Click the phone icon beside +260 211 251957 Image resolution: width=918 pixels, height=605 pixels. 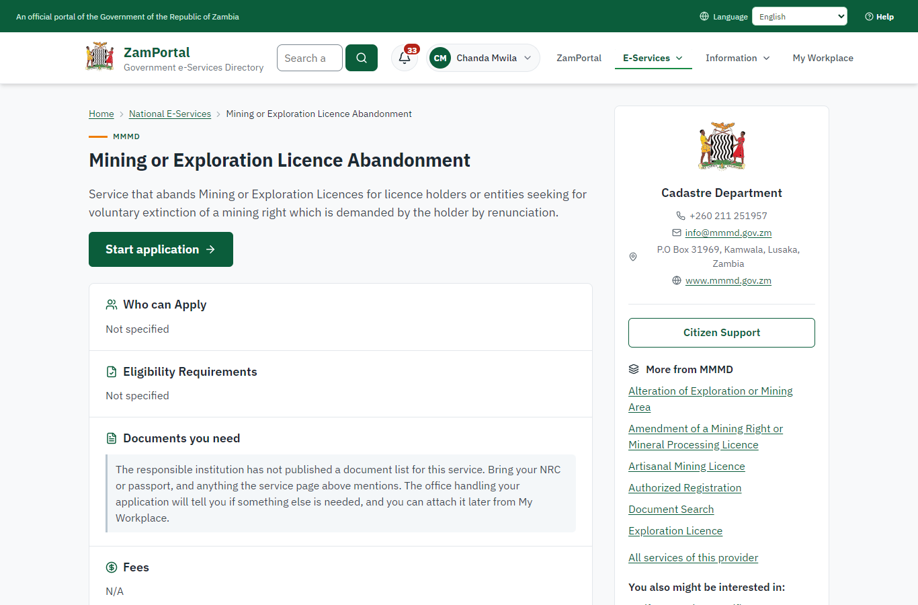(681, 216)
